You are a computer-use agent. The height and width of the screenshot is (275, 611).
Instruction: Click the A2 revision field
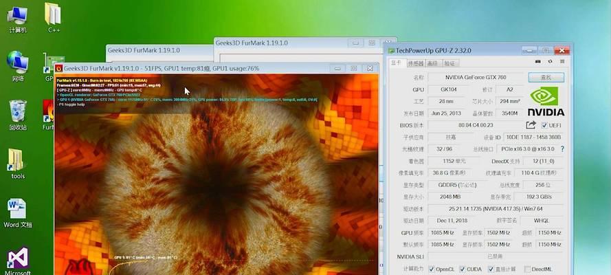510,89
